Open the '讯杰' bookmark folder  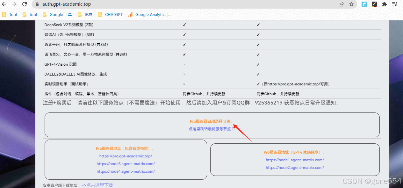[85, 14]
